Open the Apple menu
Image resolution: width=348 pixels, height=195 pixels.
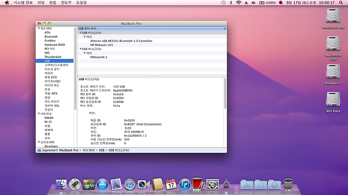click(7, 3)
